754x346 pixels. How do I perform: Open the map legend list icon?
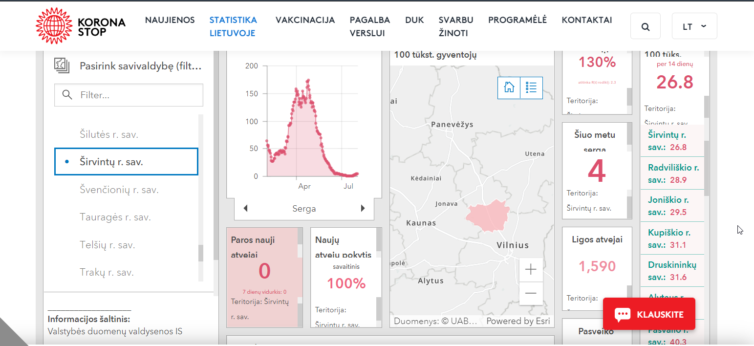pos(532,88)
